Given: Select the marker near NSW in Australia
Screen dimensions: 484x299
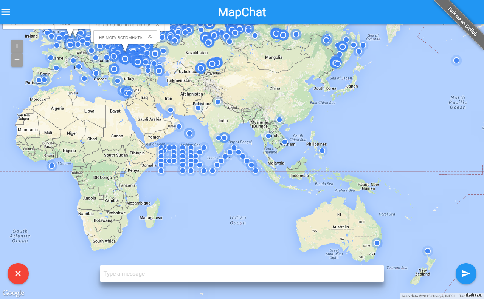Looking at the screenshot, I should click(377, 243).
